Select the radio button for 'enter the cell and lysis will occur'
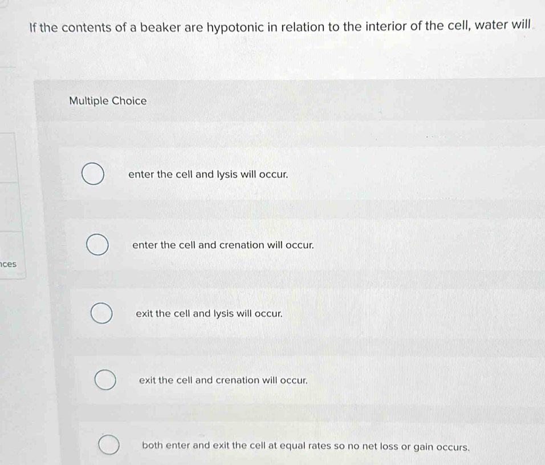 93,173
